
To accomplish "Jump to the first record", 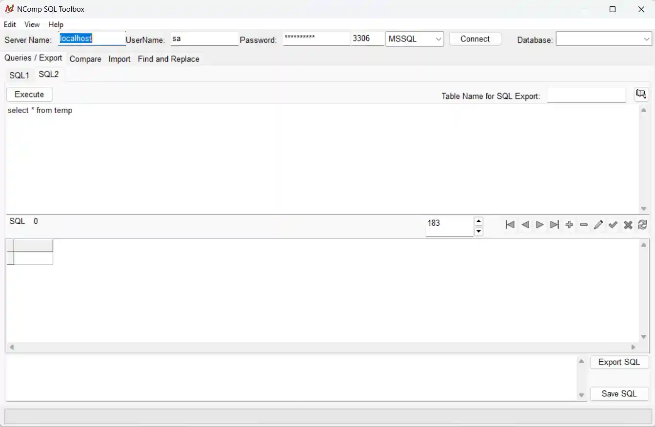I will coord(510,225).
